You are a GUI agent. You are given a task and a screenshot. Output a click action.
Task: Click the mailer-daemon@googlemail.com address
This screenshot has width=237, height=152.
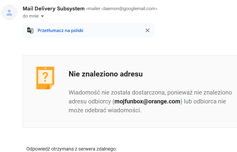pyautogui.click(x=122, y=9)
